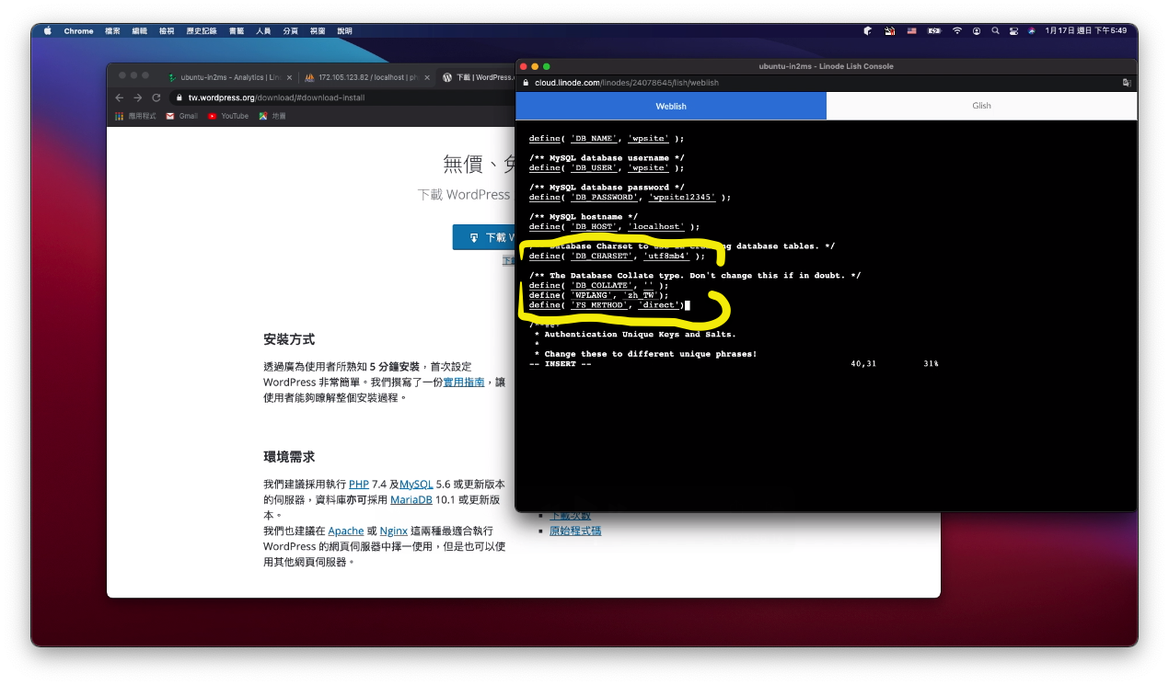Click the translate icon in Lish address bar
Image resolution: width=1169 pixels, height=685 pixels.
coord(1127,83)
